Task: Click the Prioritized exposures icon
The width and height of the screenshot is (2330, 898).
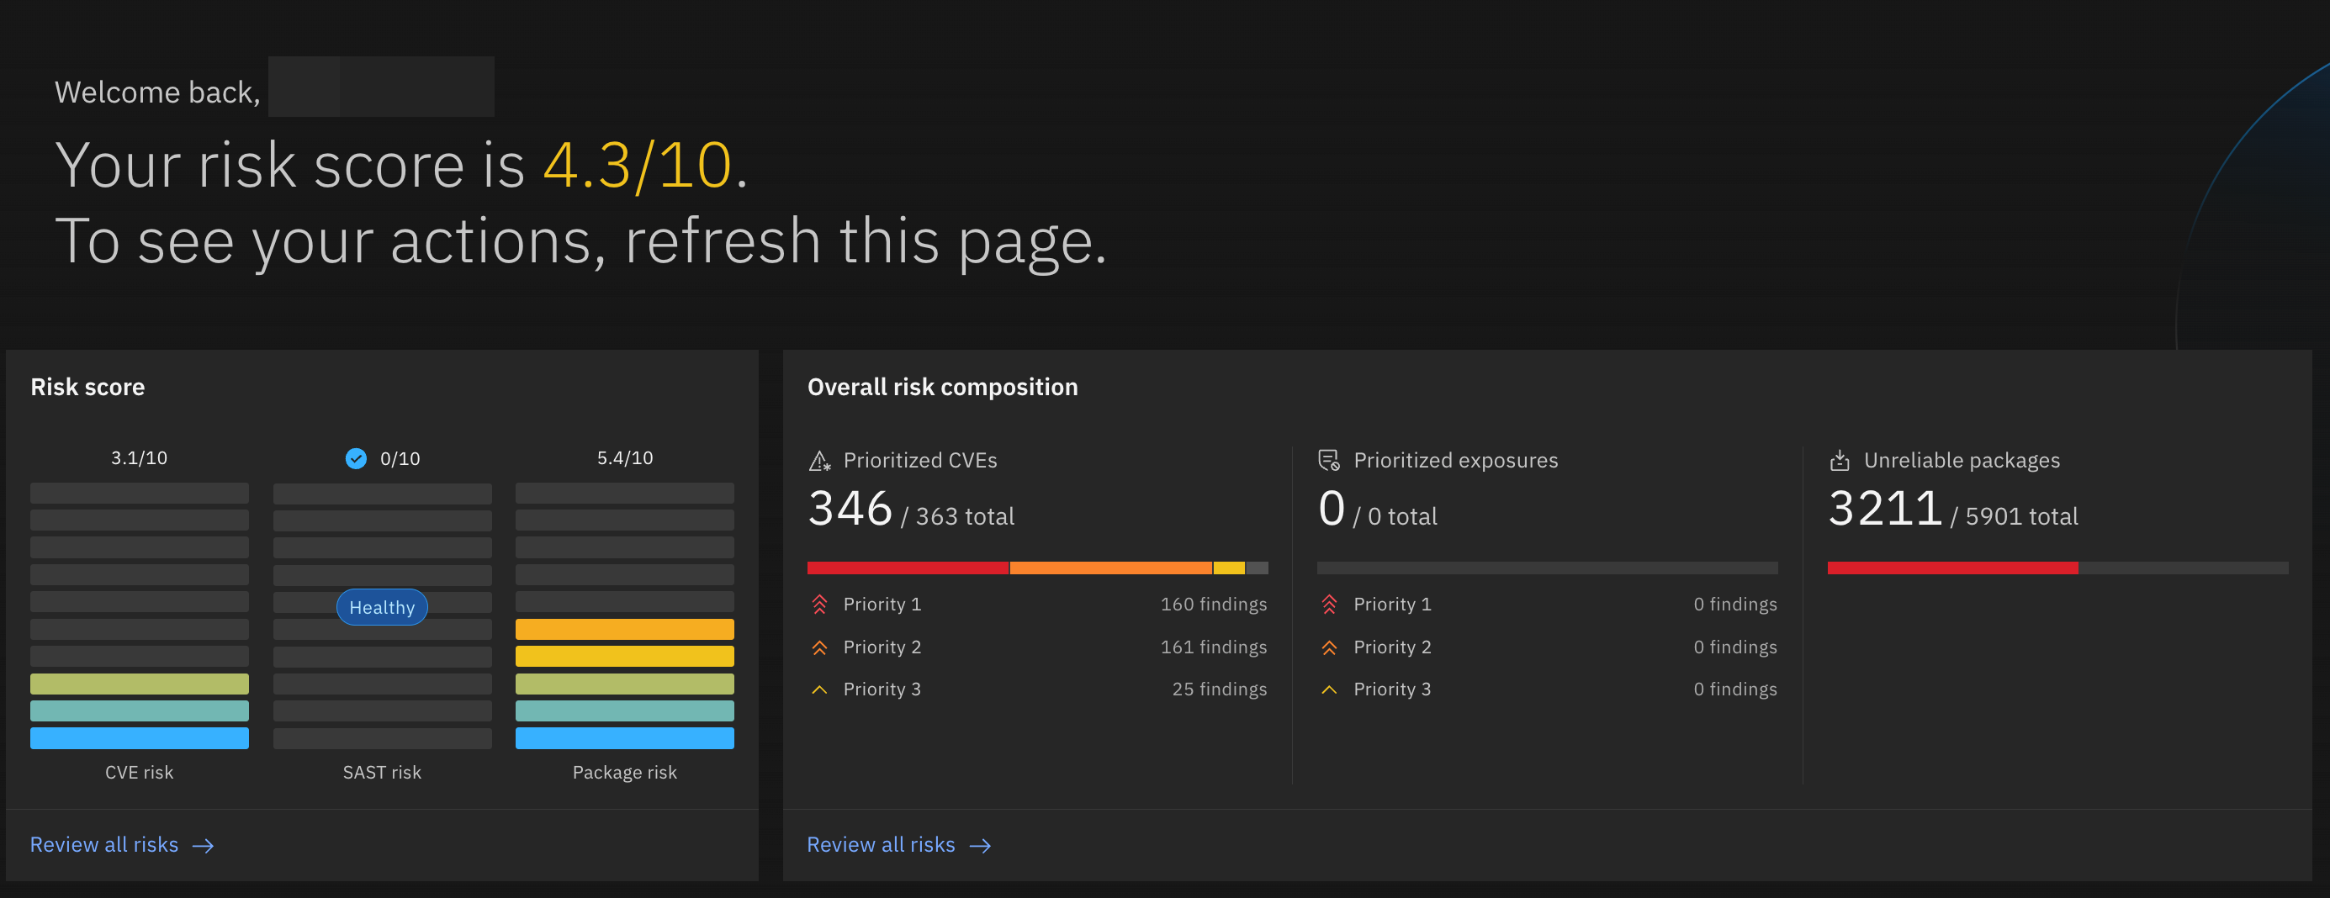Action: (x=1329, y=462)
